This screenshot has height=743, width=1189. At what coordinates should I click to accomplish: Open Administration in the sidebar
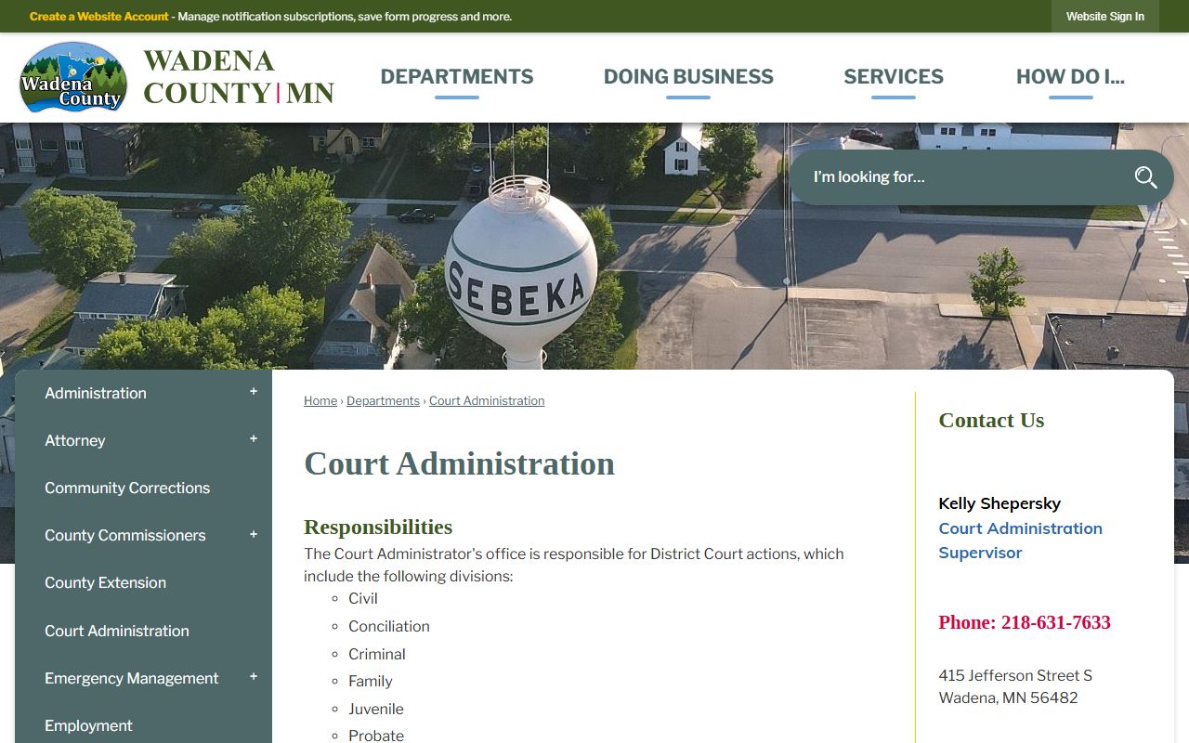tap(96, 393)
